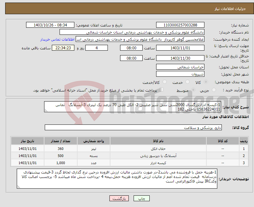Image resolution: width=254 pixels, height=207 pixels.
Task: Click the چاپ (print) button
Action: click(141, 198)
